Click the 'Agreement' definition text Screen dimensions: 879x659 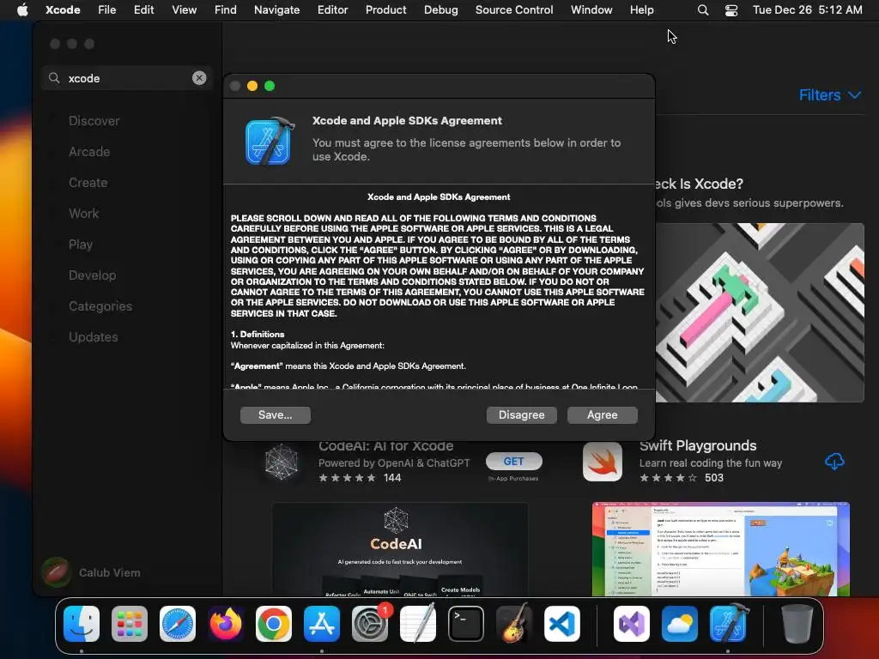pyautogui.click(x=349, y=366)
